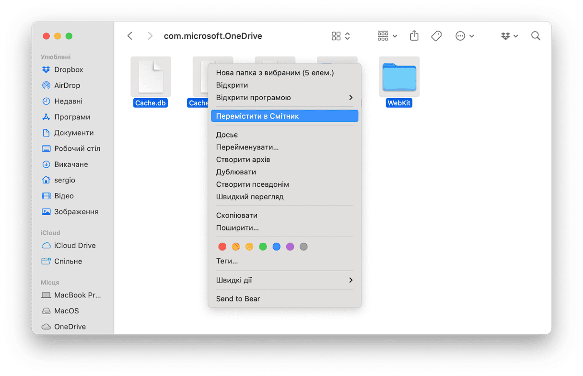Open iCloud Drive from the sidebar
The image size is (583, 376).
click(74, 245)
